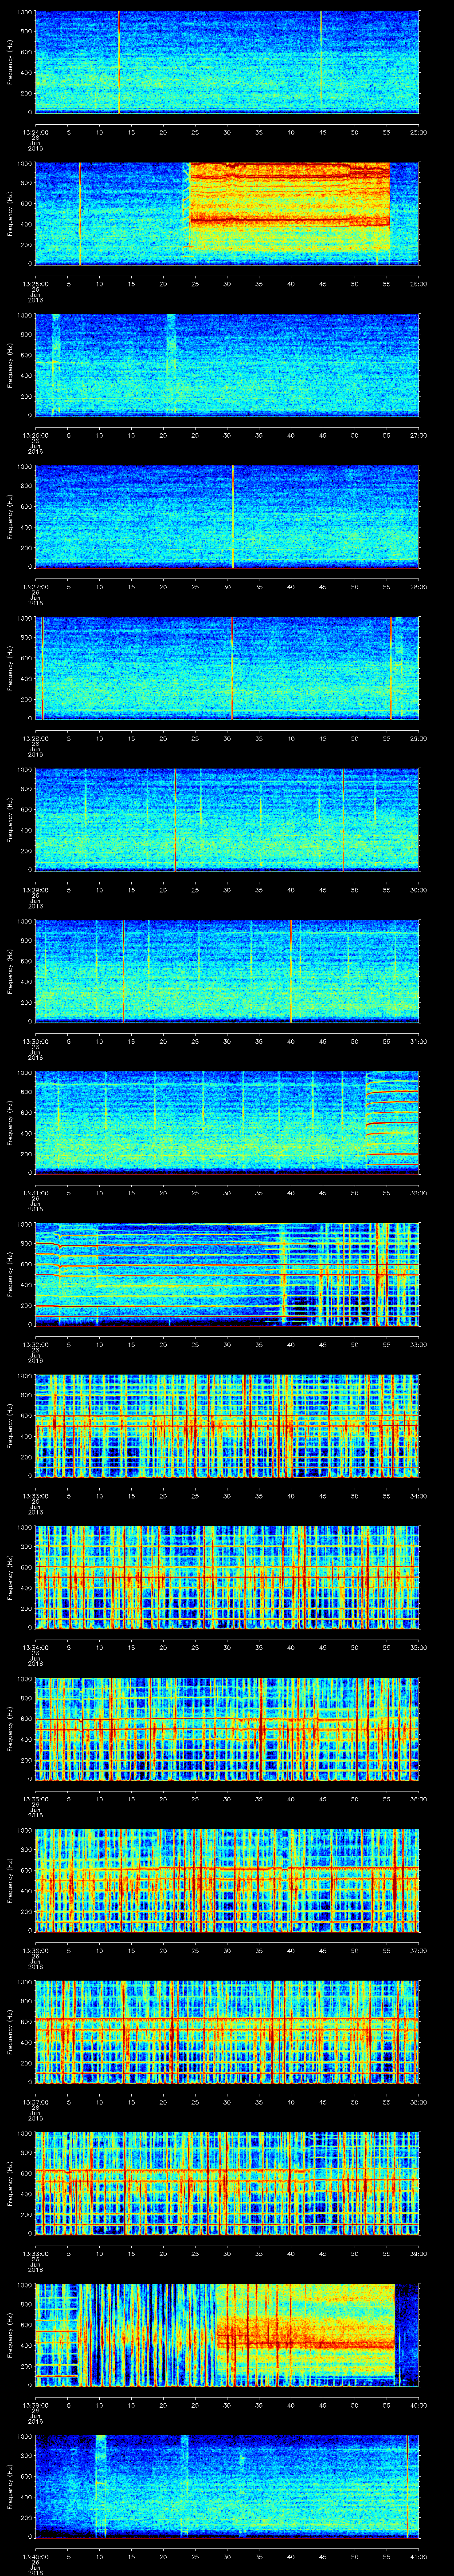Click the 13:24:00 start time label
Screen dimensions: 454x2576
(36, 132)
